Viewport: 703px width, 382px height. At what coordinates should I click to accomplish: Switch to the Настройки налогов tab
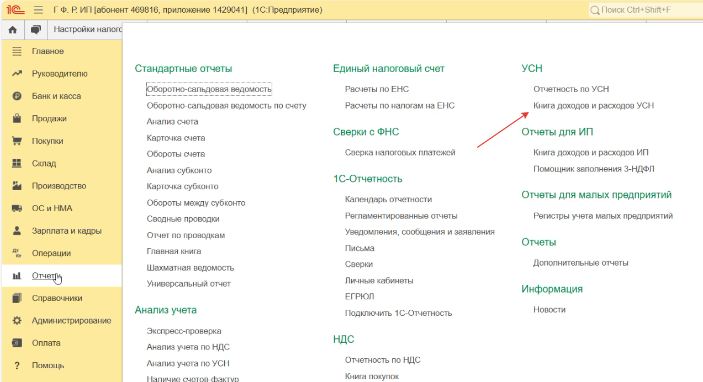point(87,30)
